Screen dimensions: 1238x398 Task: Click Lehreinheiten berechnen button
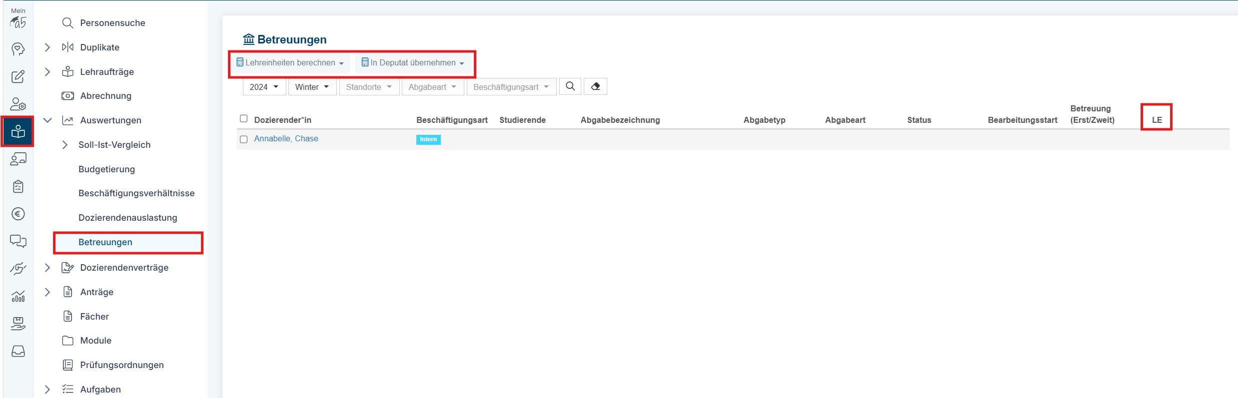[x=290, y=63]
